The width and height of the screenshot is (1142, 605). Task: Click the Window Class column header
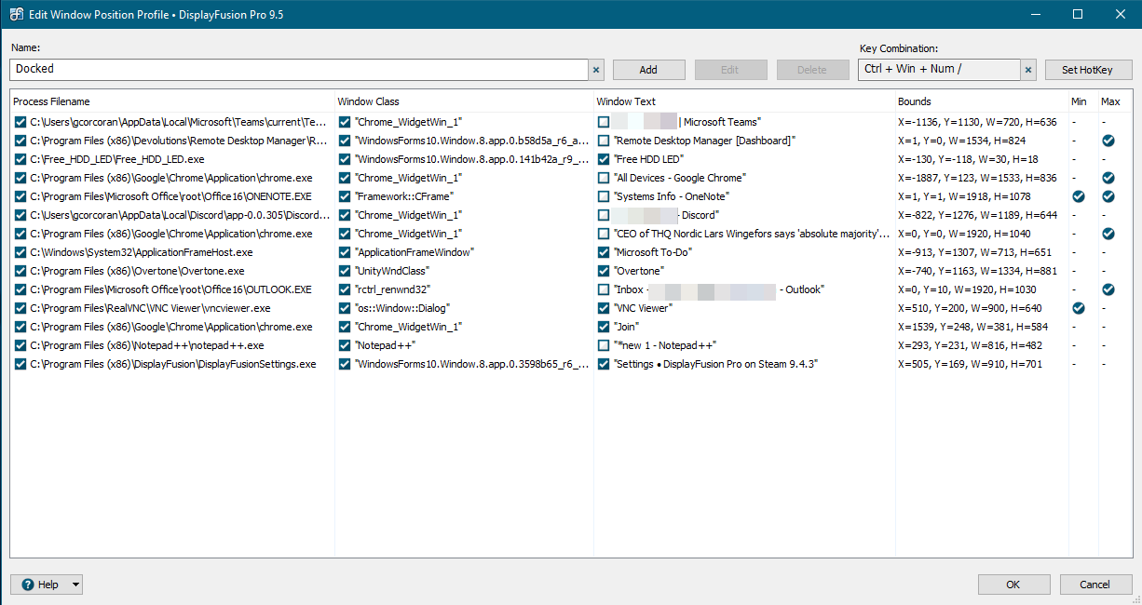368,101
